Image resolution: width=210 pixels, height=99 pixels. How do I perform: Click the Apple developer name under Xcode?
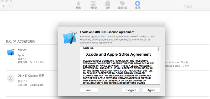tap(21, 55)
